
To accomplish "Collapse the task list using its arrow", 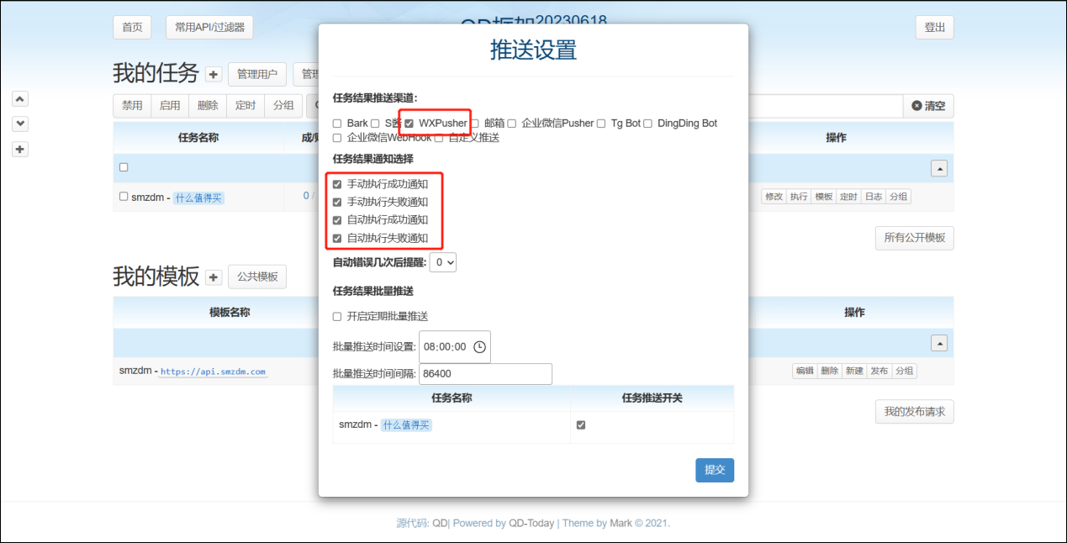I will click(939, 168).
